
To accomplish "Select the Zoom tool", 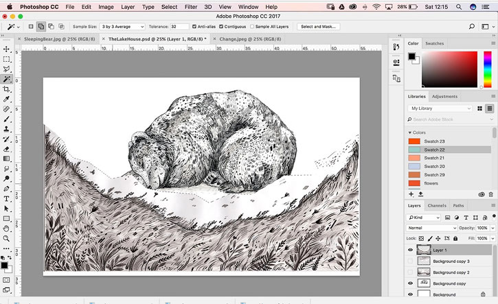I will (x=6, y=238).
